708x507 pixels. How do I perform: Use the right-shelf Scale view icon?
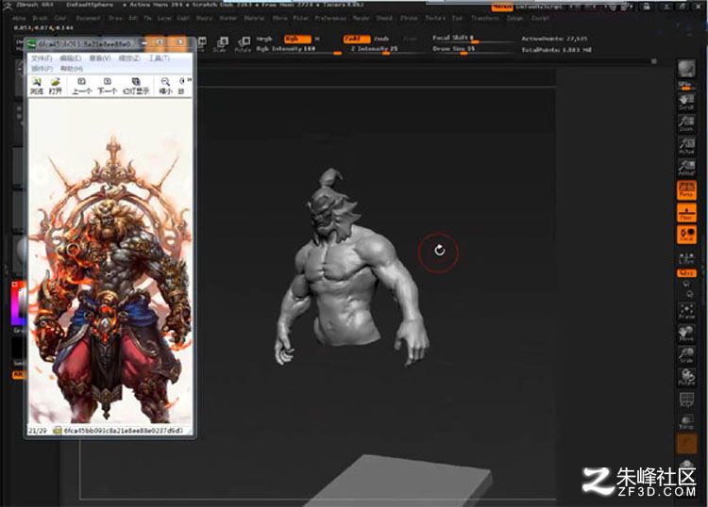686,354
